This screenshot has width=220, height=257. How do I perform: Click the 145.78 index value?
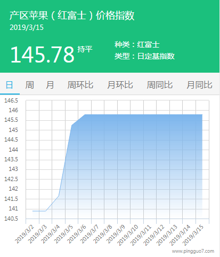tap(43, 54)
